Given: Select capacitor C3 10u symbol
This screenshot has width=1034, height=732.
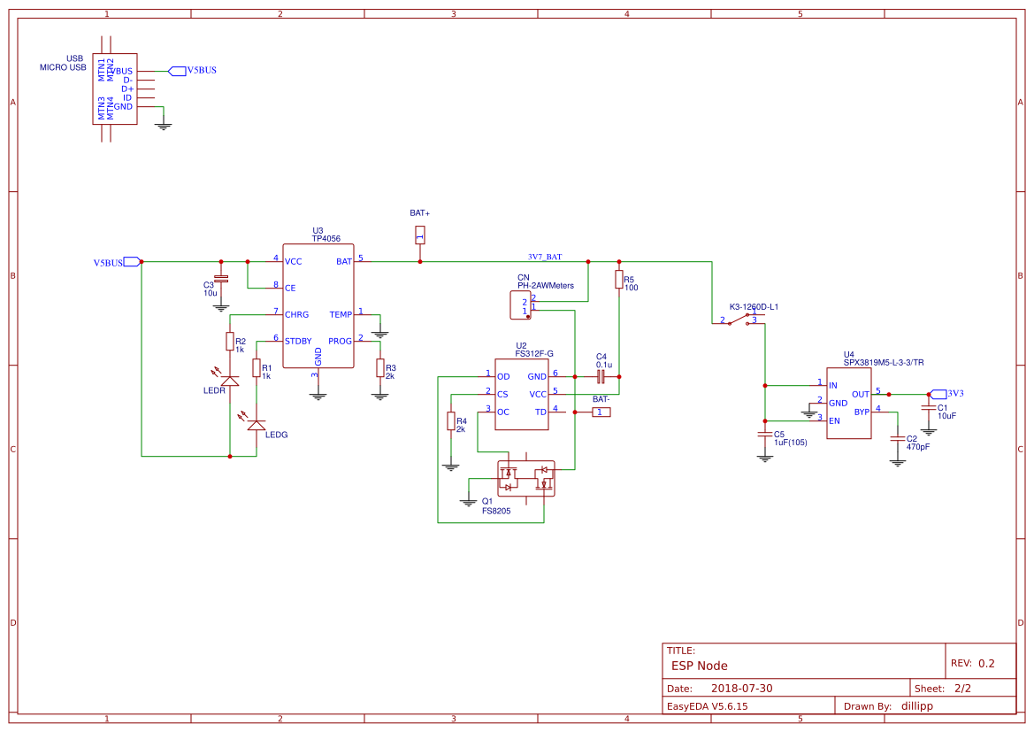Looking at the screenshot, I should click(x=221, y=279).
